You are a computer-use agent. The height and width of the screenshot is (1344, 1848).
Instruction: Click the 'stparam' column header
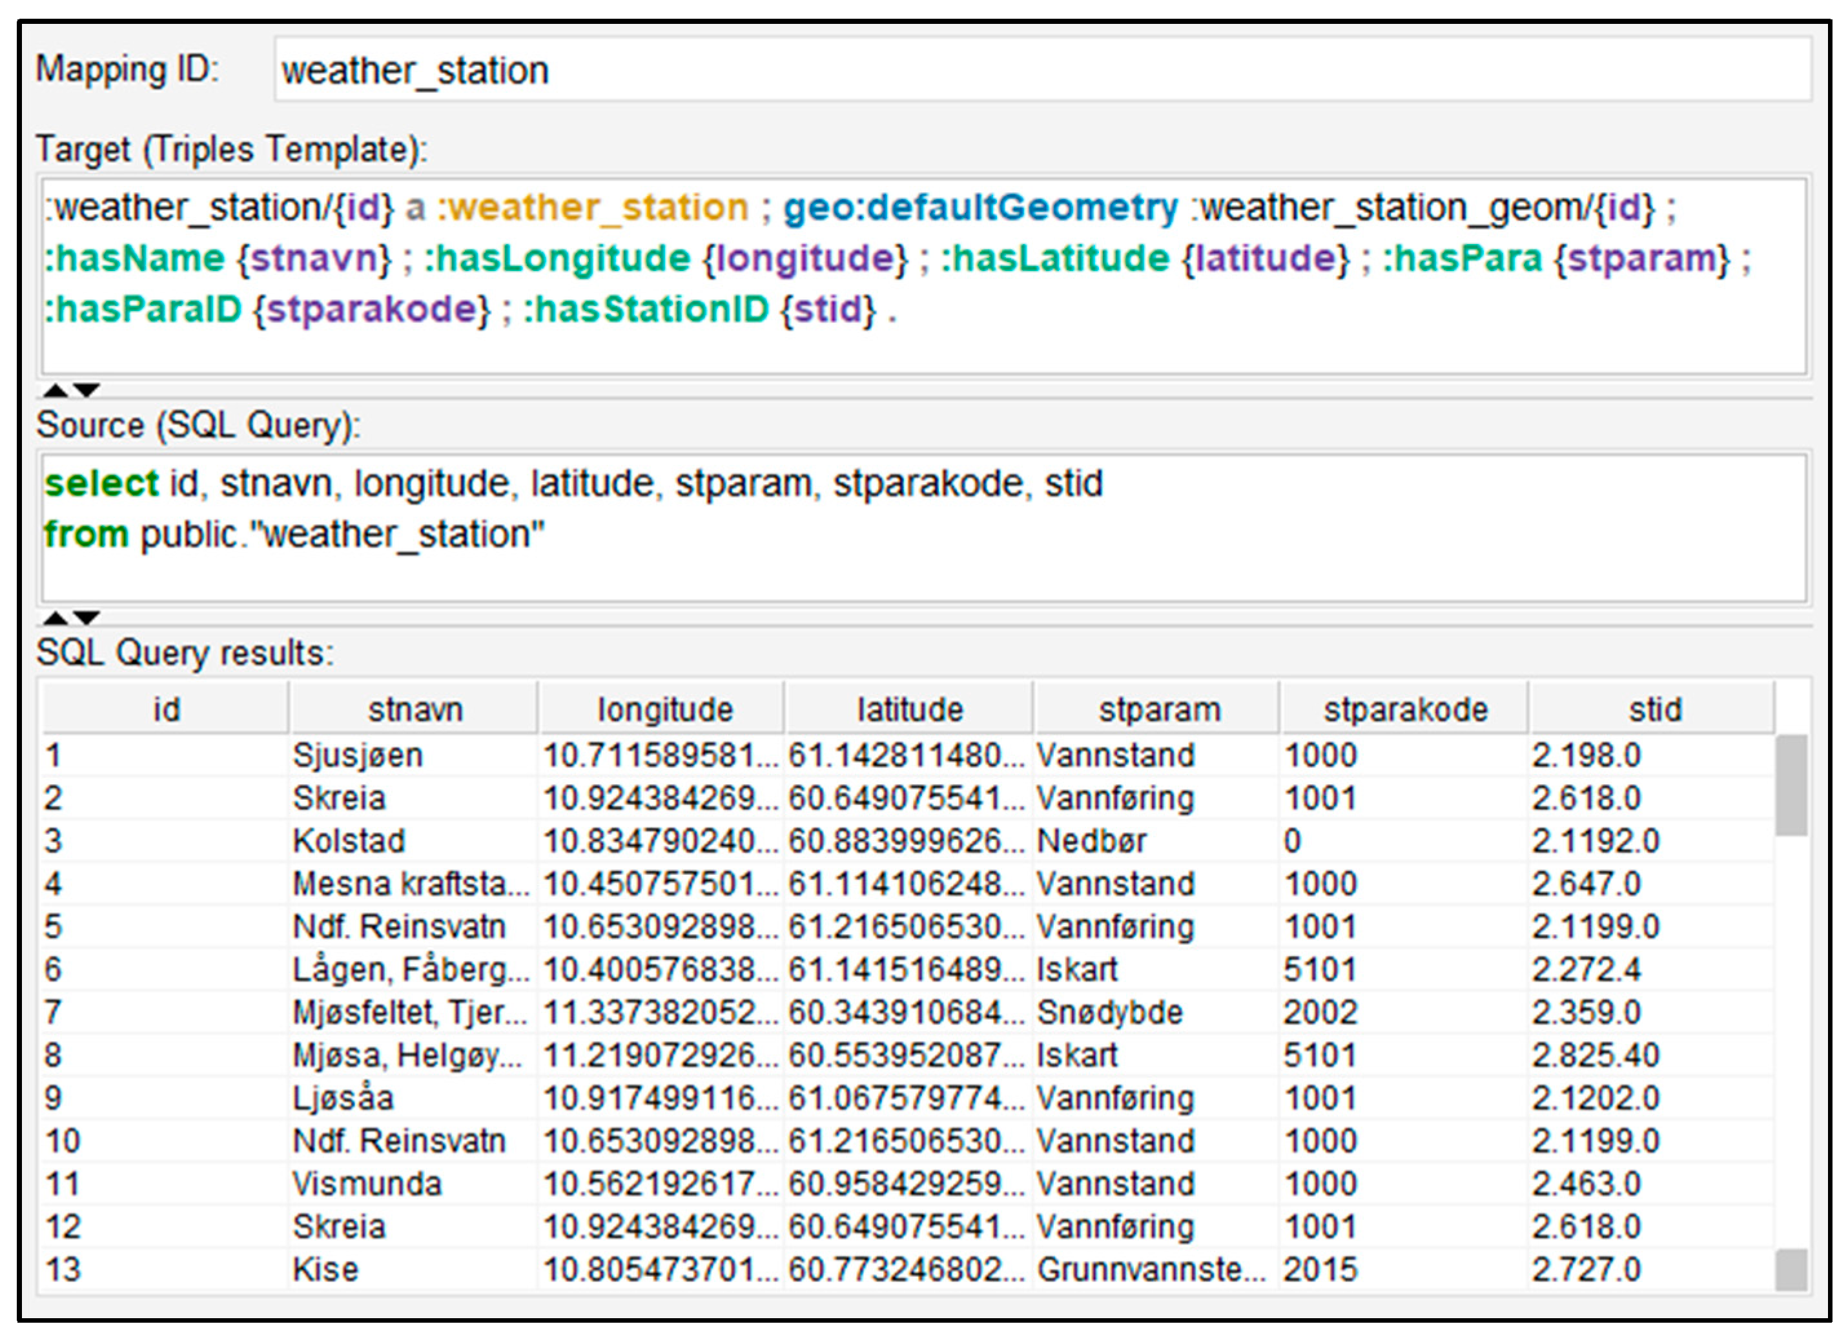[1158, 709]
